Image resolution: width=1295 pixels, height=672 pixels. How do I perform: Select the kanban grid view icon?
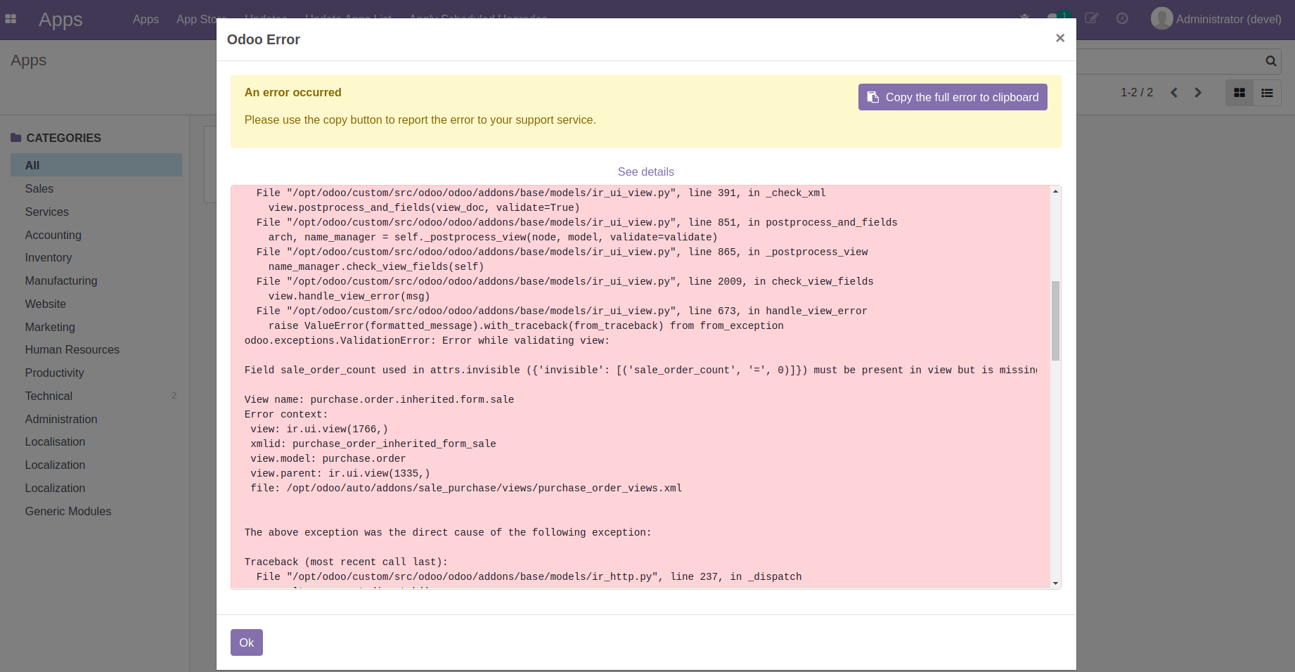(1239, 92)
